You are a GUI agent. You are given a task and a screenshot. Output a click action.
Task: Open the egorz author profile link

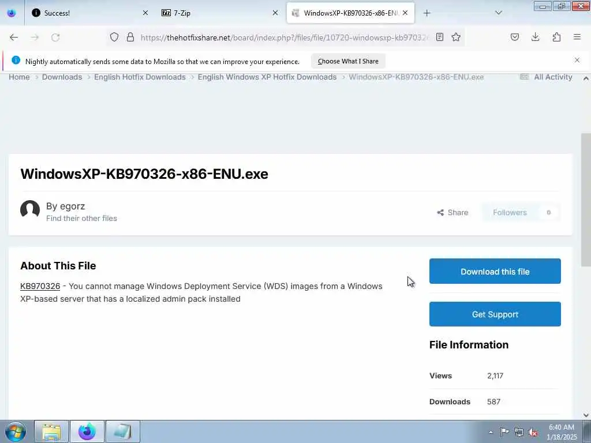pyautogui.click(x=72, y=206)
